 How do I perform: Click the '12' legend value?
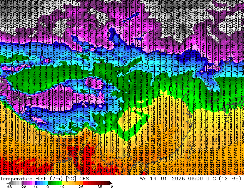[x=62, y=186]
